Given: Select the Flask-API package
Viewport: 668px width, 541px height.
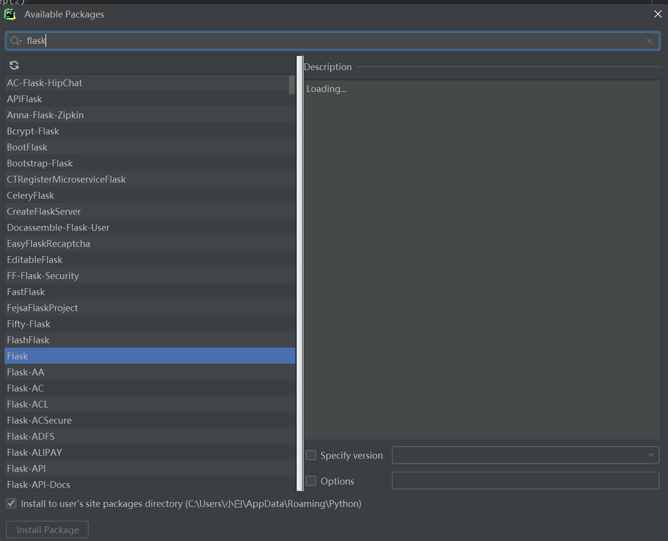Looking at the screenshot, I should [150, 468].
